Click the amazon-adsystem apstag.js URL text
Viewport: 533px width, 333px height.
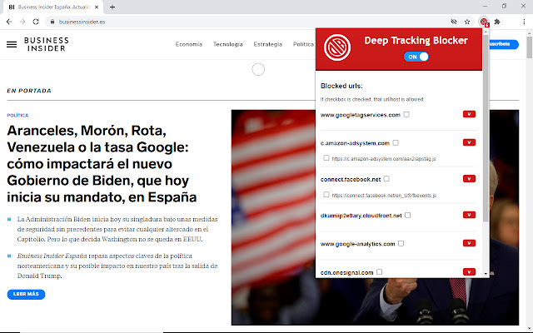coord(384,159)
